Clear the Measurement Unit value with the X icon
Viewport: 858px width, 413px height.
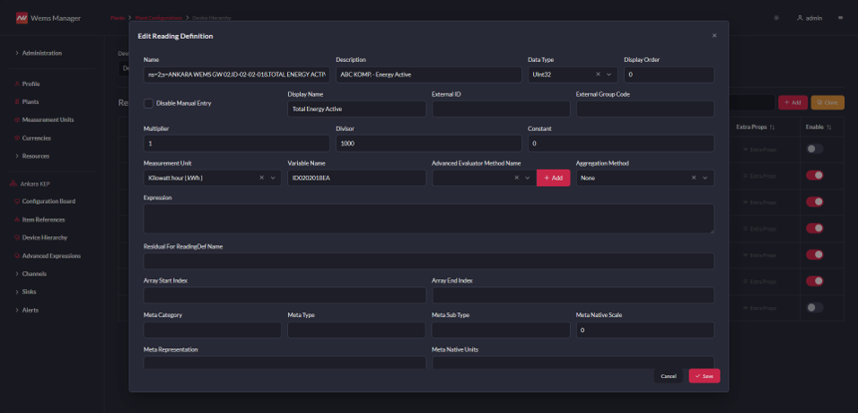point(262,178)
